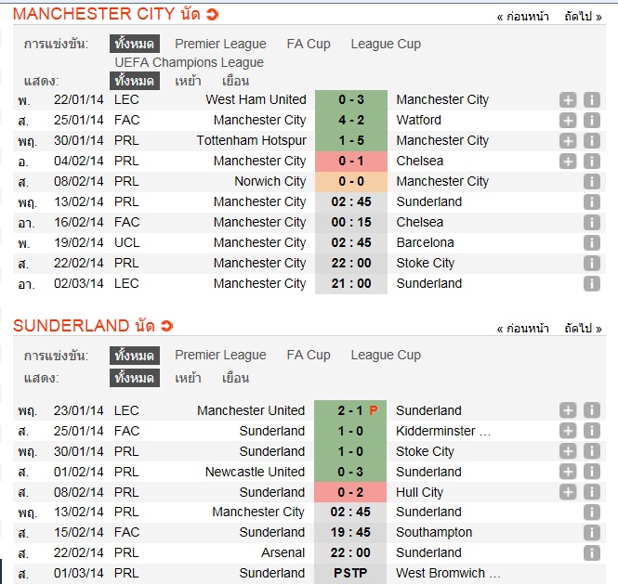Show info for Arsenal vs Sunderland match
Viewport: 618px width, 584px height.
[591, 553]
